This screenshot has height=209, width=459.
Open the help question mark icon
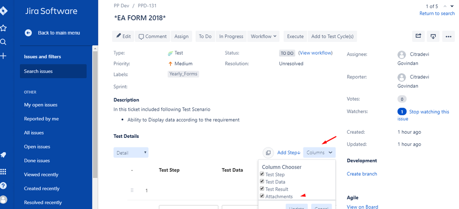pyautogui.click(x=4, y=186)
